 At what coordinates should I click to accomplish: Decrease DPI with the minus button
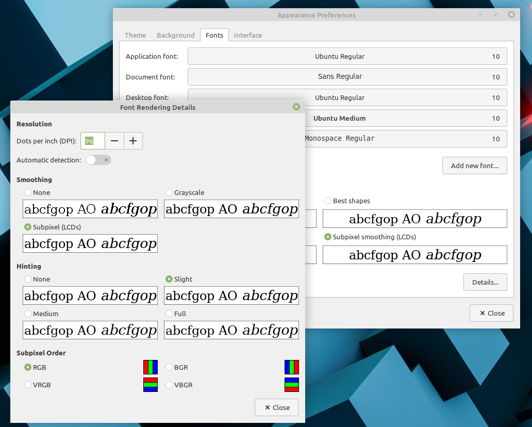pyautogui.click(x=114, y=141)
